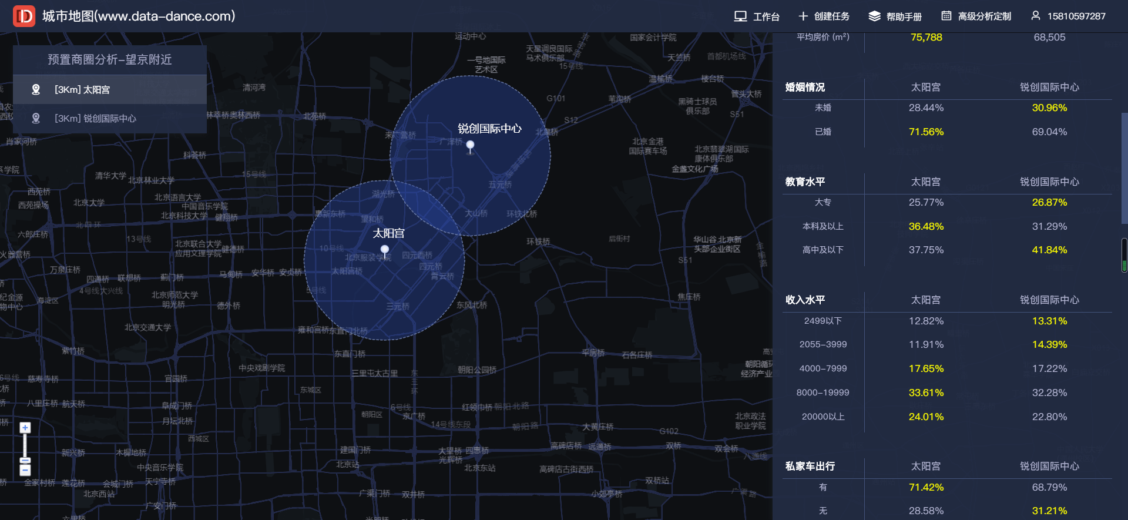Screen dimensions: 1128x520
Task: Click the 太阳宫 map marker pin
Action: click(x=385, y=251)
